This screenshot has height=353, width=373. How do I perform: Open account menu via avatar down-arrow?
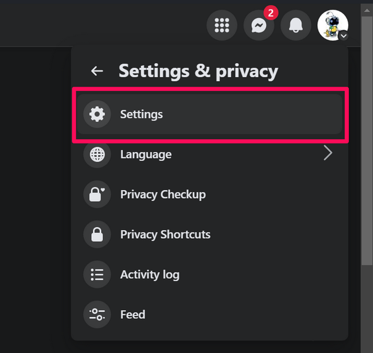pos(344,36)
